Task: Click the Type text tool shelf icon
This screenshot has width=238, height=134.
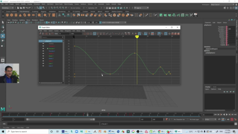Action: click(49, 15)
